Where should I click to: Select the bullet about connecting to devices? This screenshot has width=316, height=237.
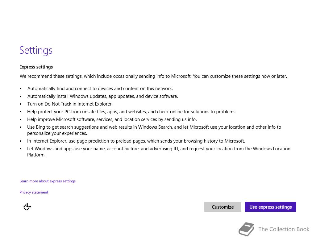[x=100, y=89]
